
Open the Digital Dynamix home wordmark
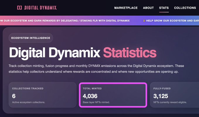(40, 8)
